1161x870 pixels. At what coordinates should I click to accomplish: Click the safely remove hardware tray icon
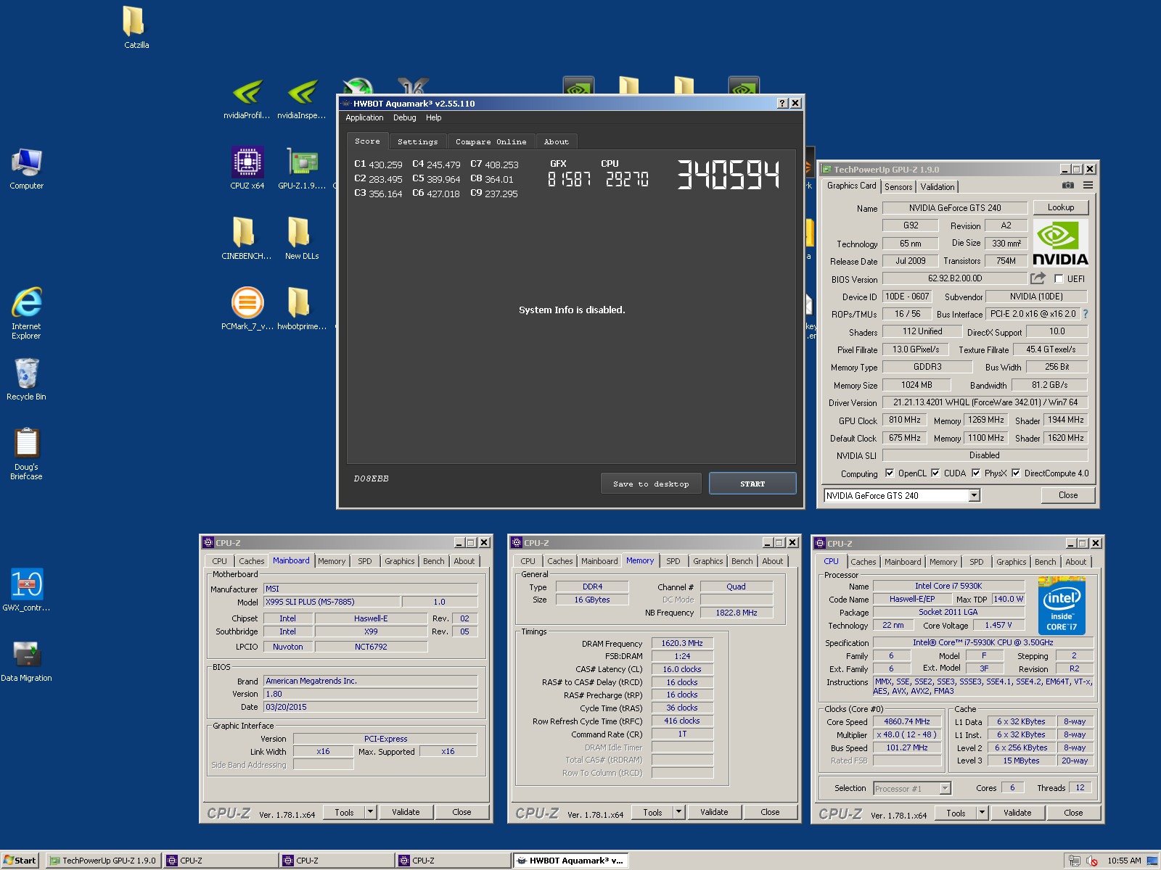[1075, 861]
